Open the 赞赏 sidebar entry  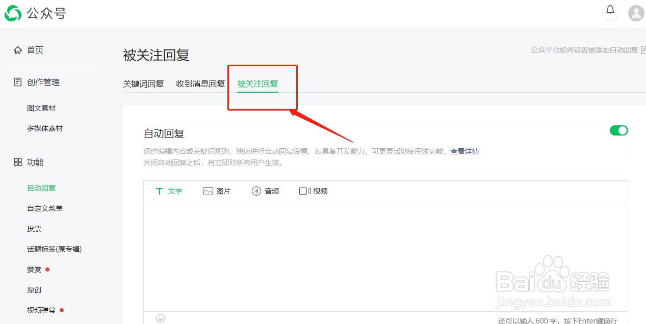pos(34,269)
